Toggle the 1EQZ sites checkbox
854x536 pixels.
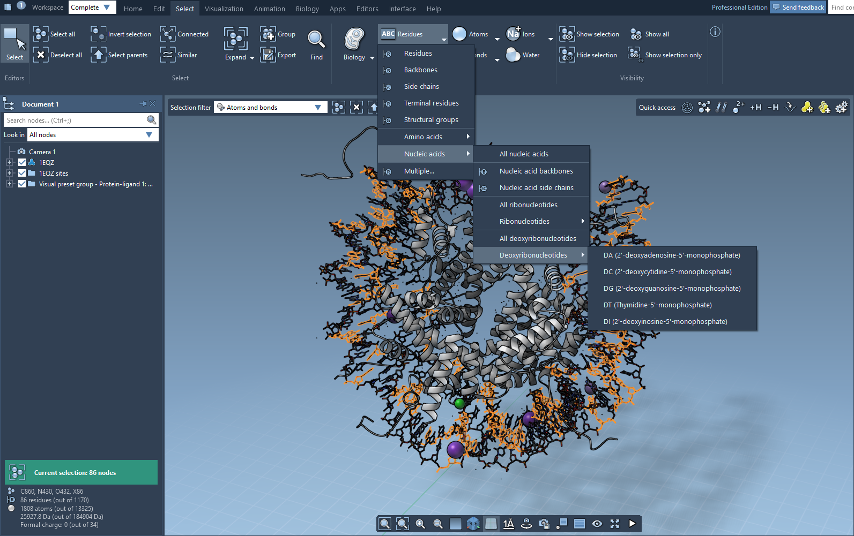[22, 173]
